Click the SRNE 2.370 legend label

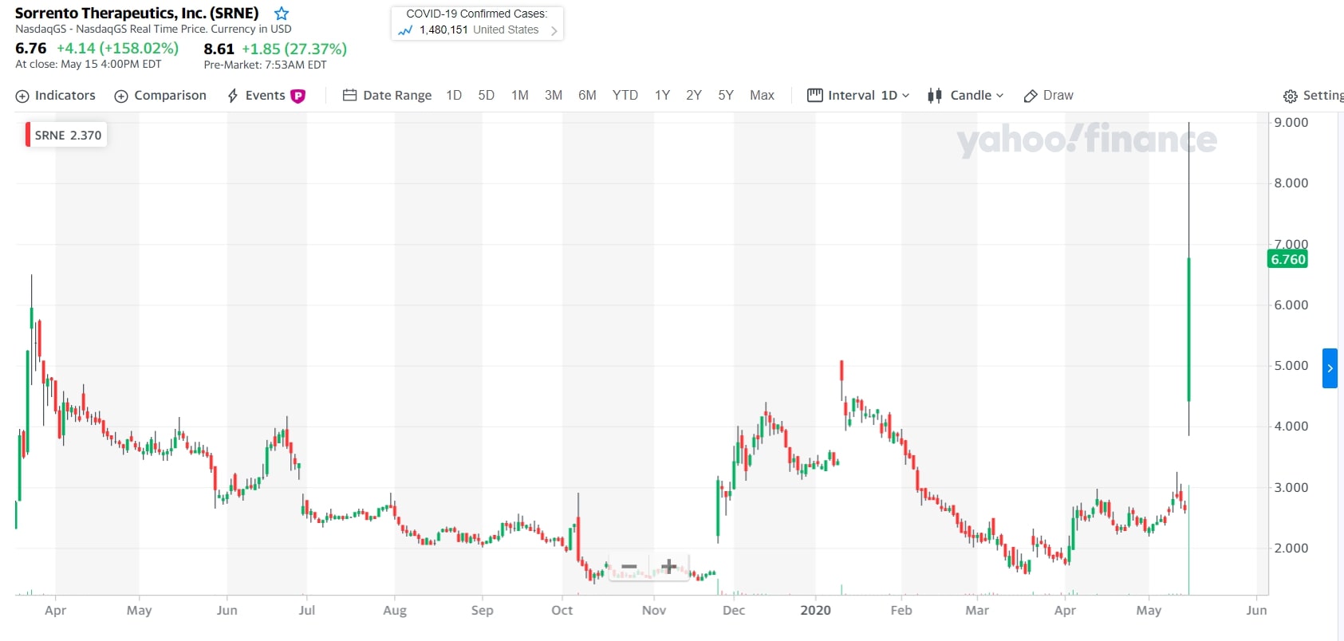point(67,136)
